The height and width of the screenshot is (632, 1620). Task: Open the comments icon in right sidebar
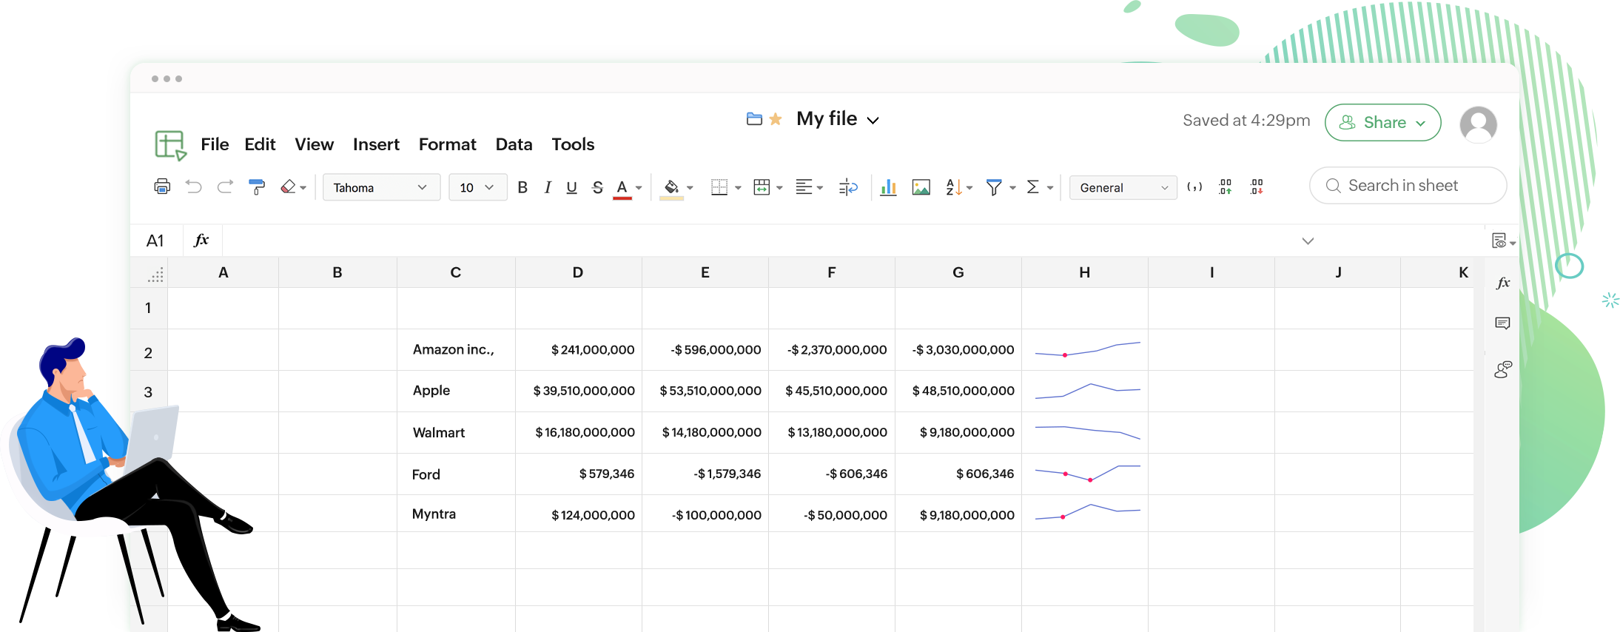click(x=1502, y=323)
